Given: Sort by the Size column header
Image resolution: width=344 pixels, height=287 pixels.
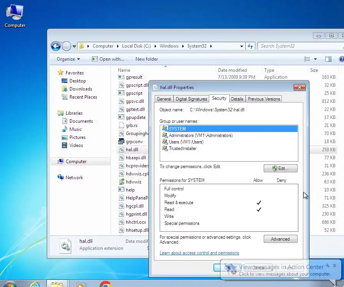Looking at the screenshot, I should pos(314,70).
